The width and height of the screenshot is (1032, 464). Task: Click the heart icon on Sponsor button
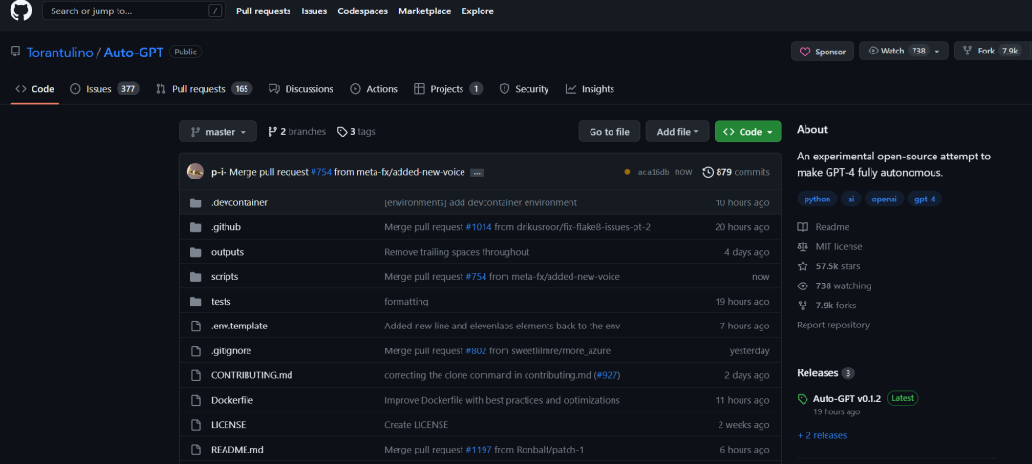(x=805, y=52)
